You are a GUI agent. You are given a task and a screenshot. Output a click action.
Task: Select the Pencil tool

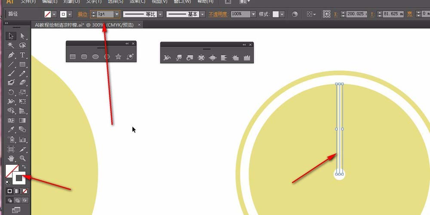22,73
